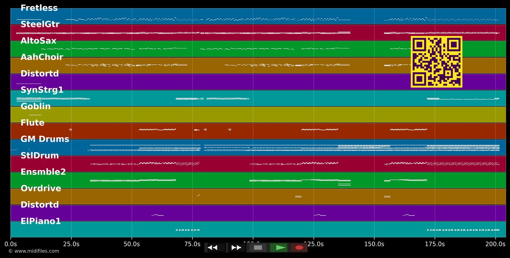The width and height of the screenshot is (510, 258).
Task: Click the Flute track name
Action: tap(32, 123)
